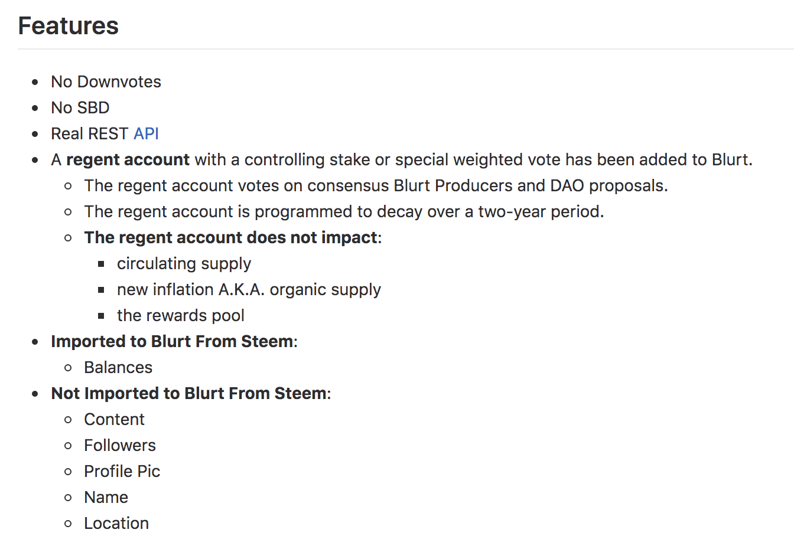Click Imported to Blurt From Steem heading
This screenshot has width=794, height=549.
[172, 341]
